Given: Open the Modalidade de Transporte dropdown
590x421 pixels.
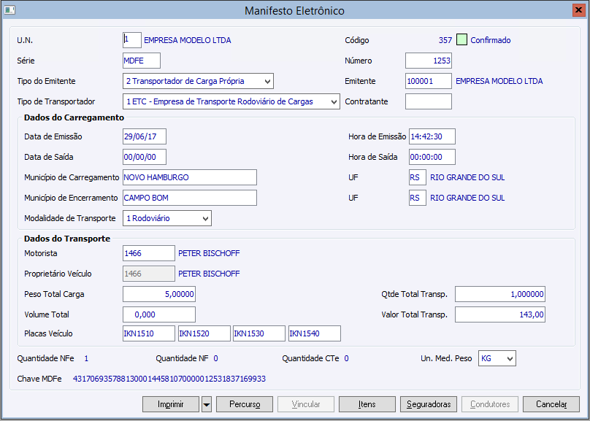Looking at the screenshot, I should click(205, 218).
